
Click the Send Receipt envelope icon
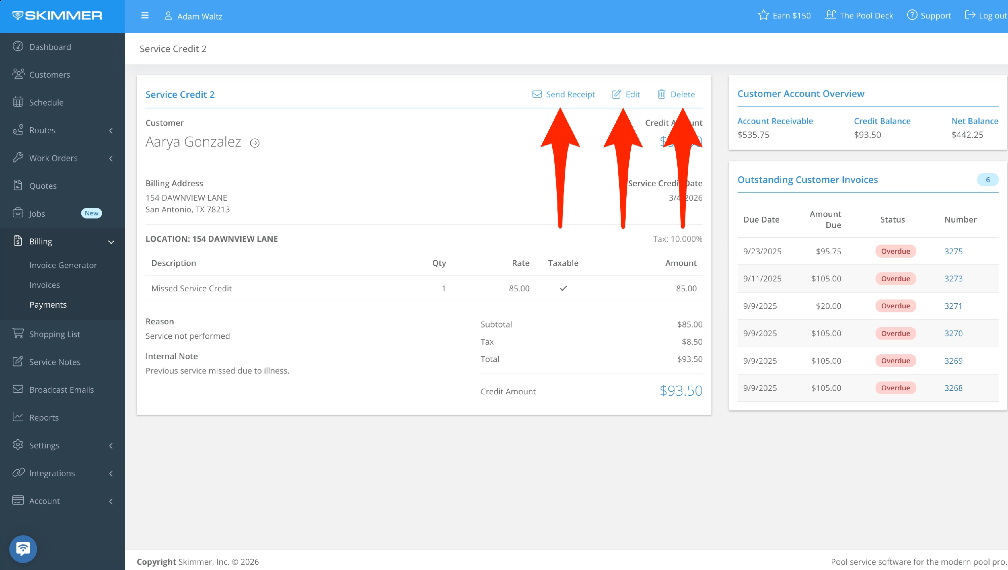(537, 94)
